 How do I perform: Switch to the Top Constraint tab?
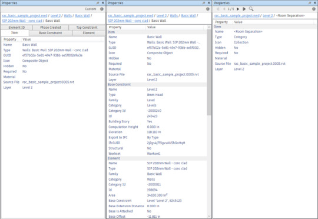(87, 27)
